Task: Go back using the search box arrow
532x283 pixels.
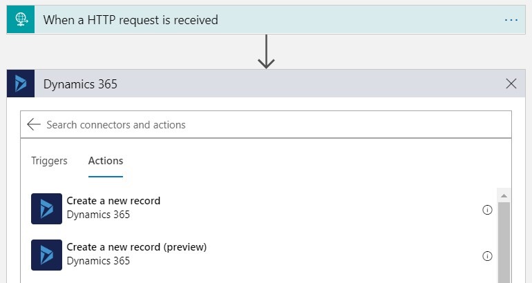Action: [34, 125]
